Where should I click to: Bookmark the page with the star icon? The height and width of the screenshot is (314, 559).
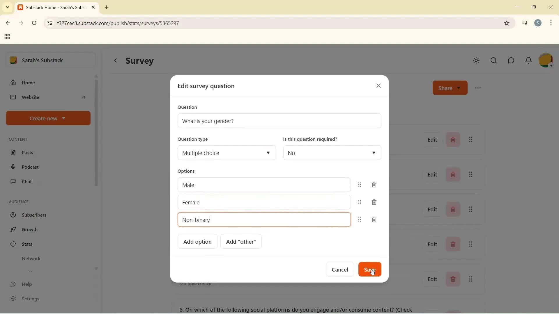tap(507, 23)
